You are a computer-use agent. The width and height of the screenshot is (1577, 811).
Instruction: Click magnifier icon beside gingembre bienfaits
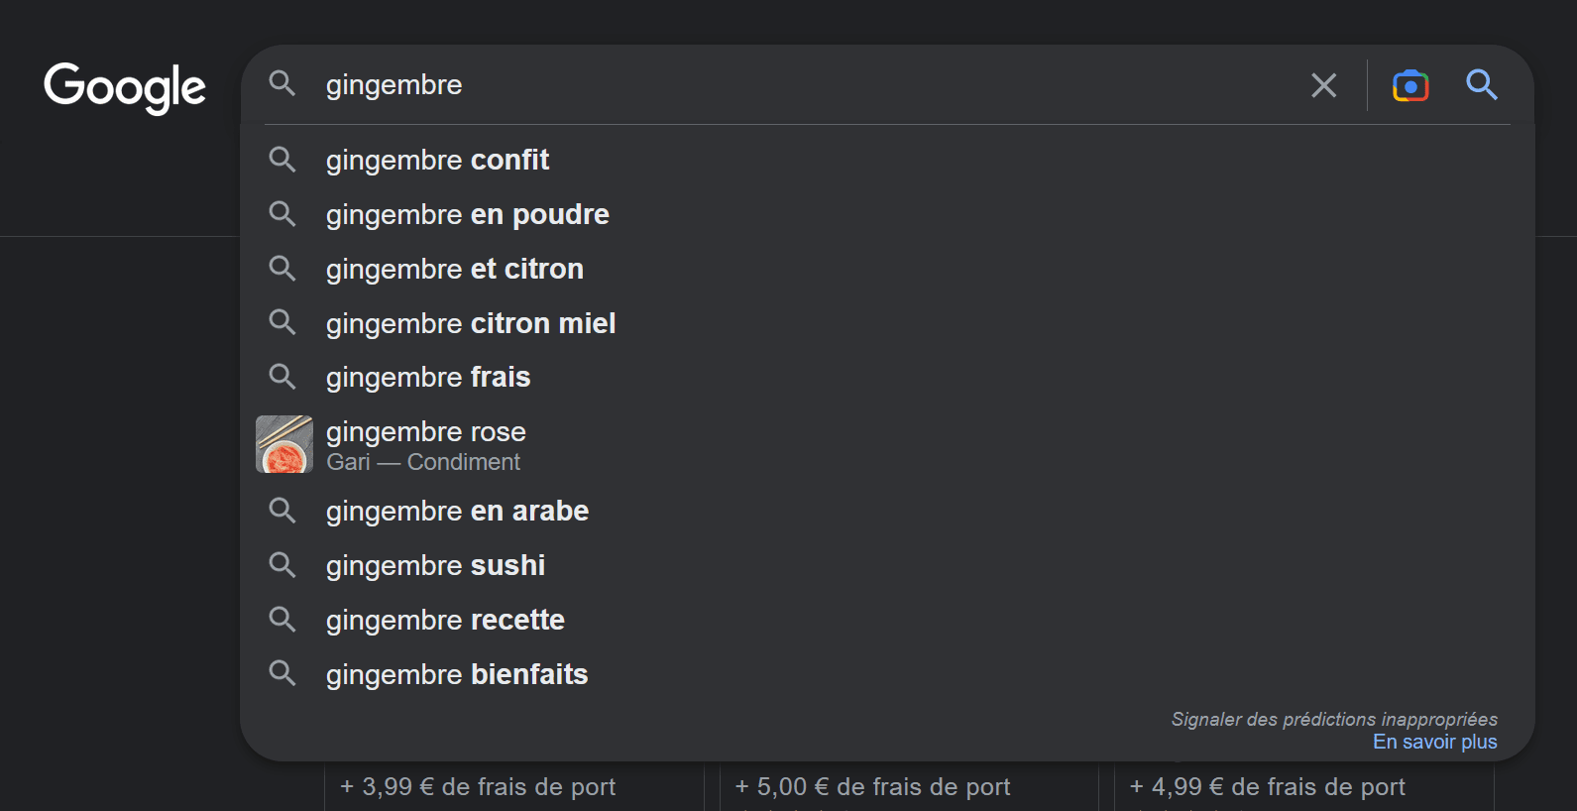pos(282,674)
